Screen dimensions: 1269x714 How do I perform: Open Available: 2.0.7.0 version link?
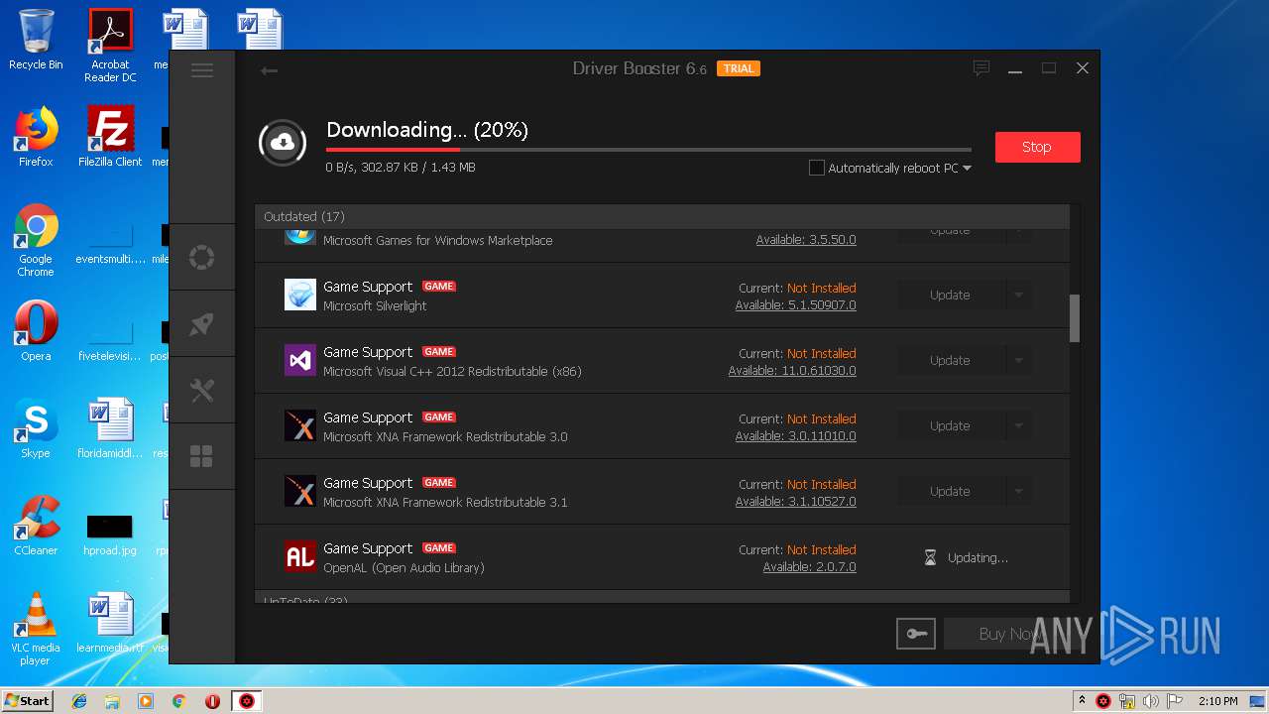pos(809,567)
